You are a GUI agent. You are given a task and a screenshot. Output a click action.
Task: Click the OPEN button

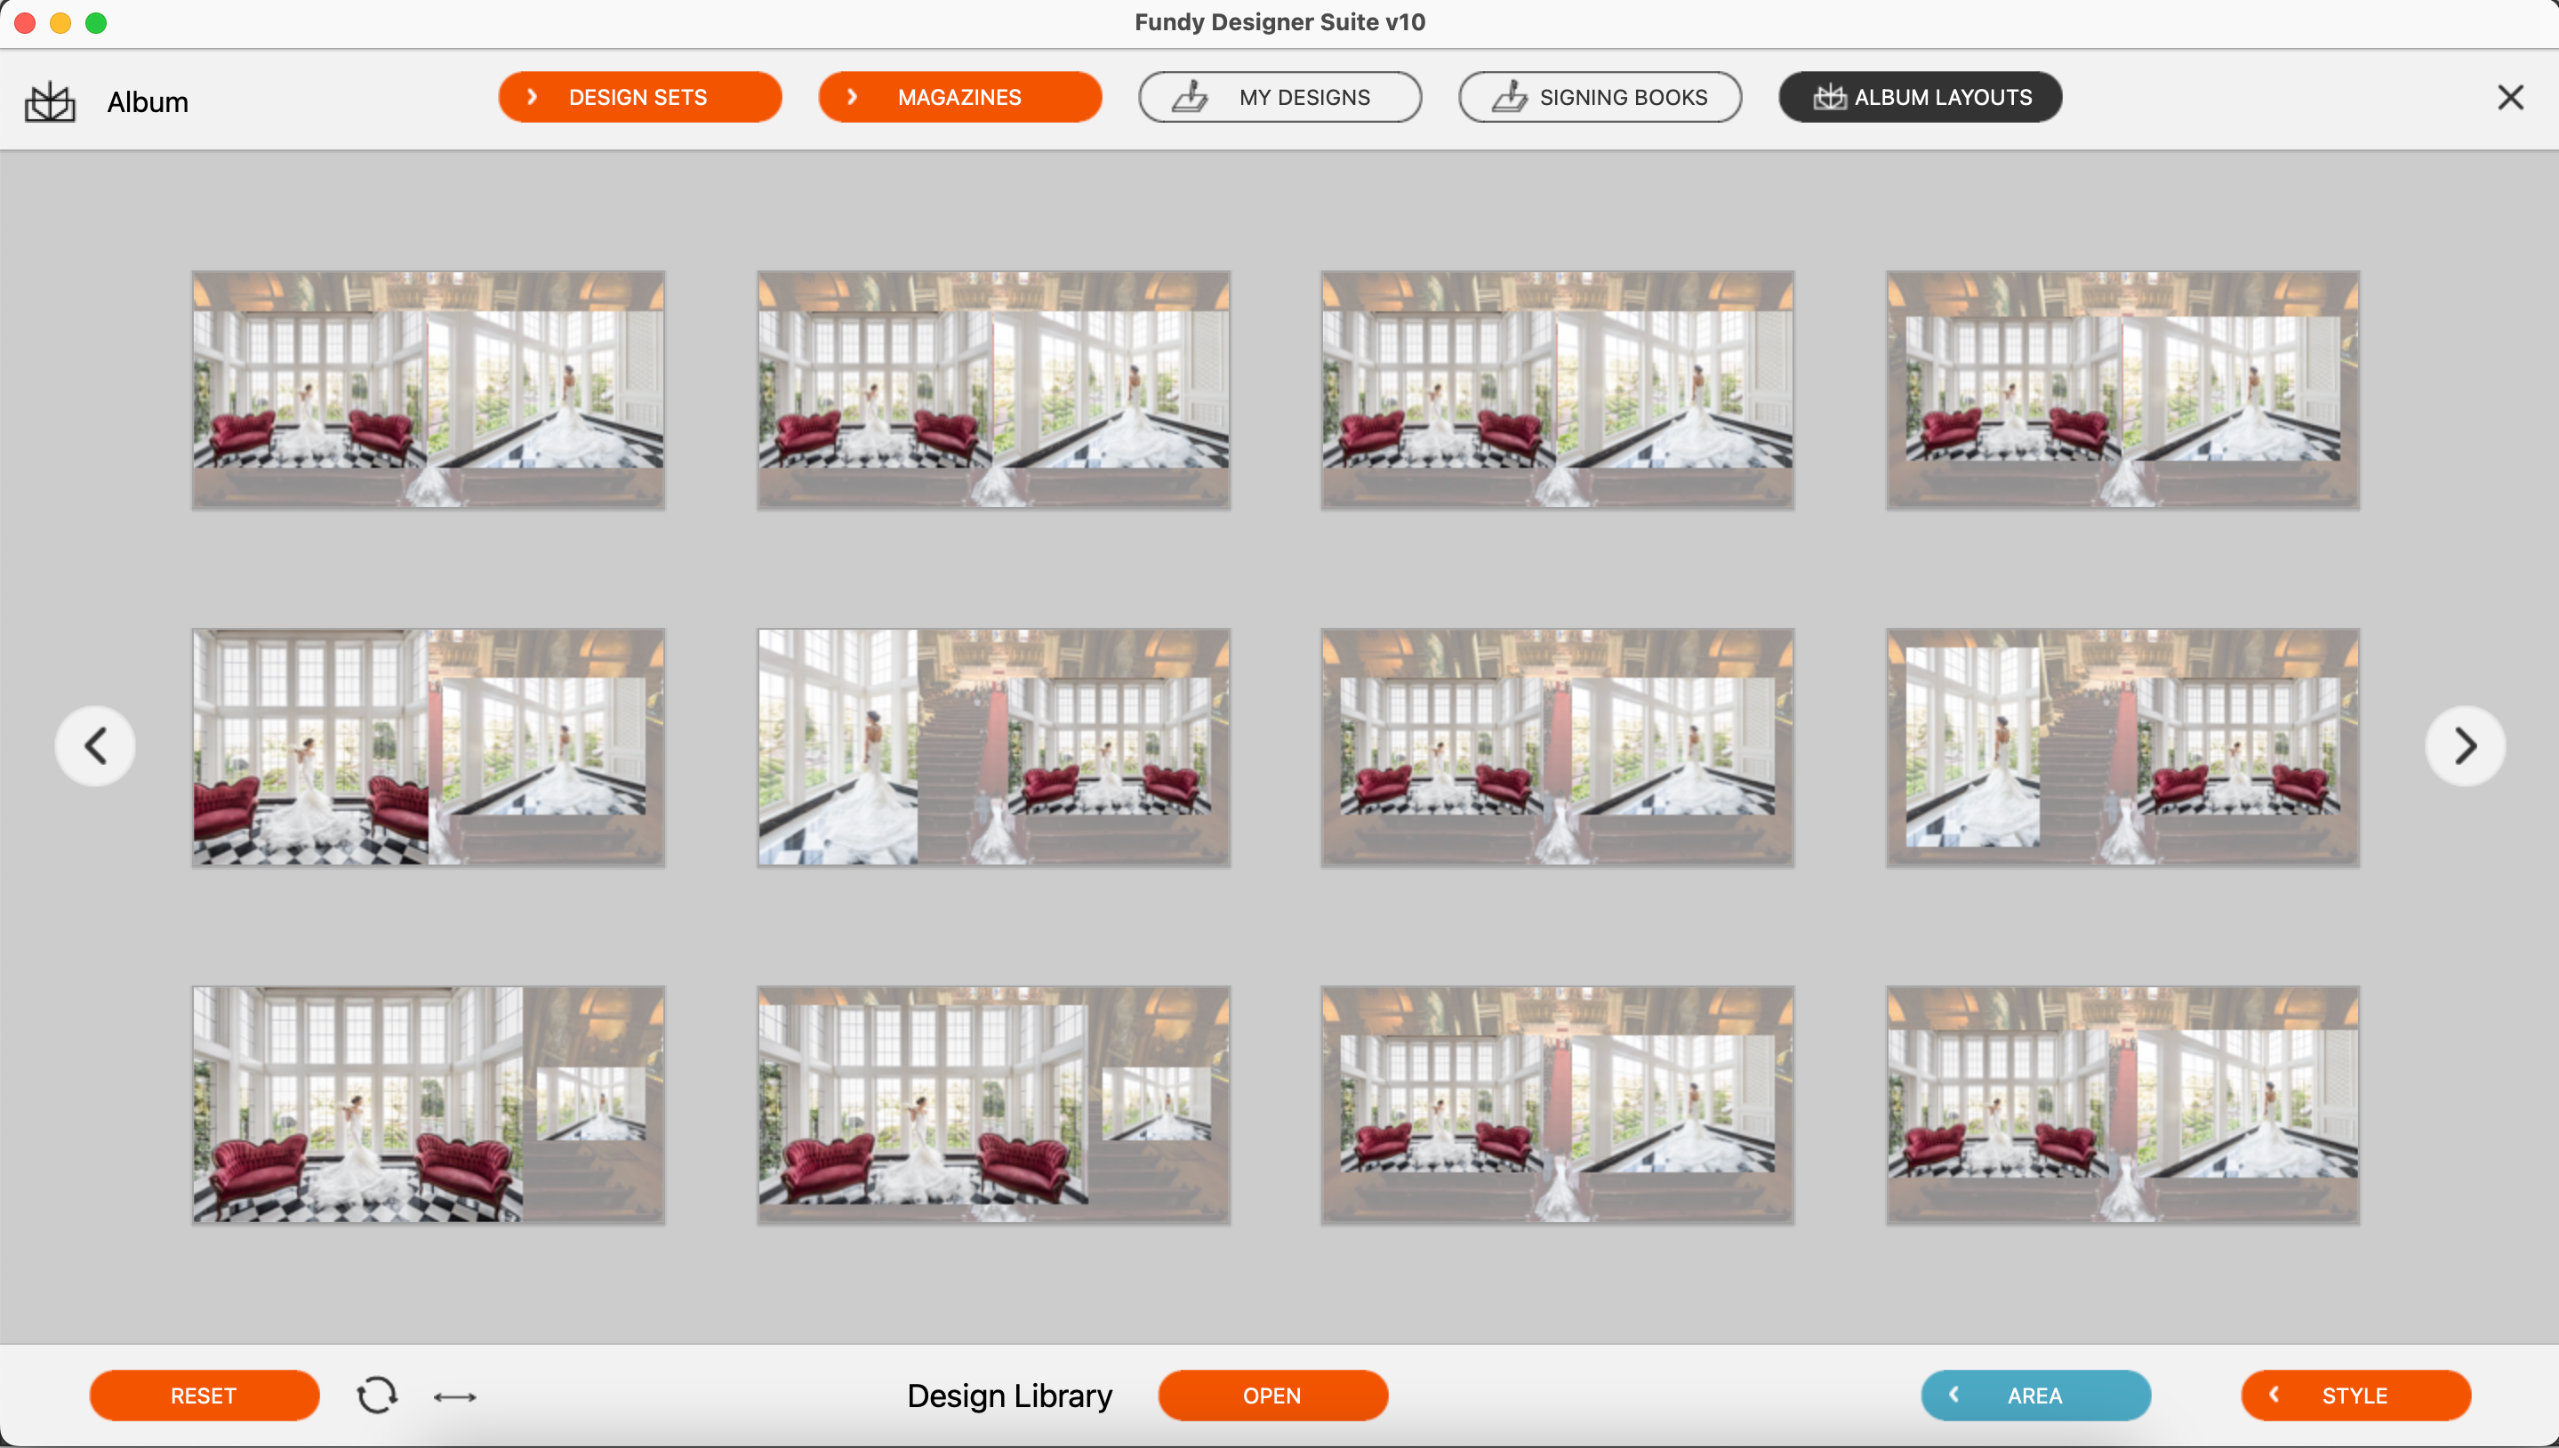1272,1394
